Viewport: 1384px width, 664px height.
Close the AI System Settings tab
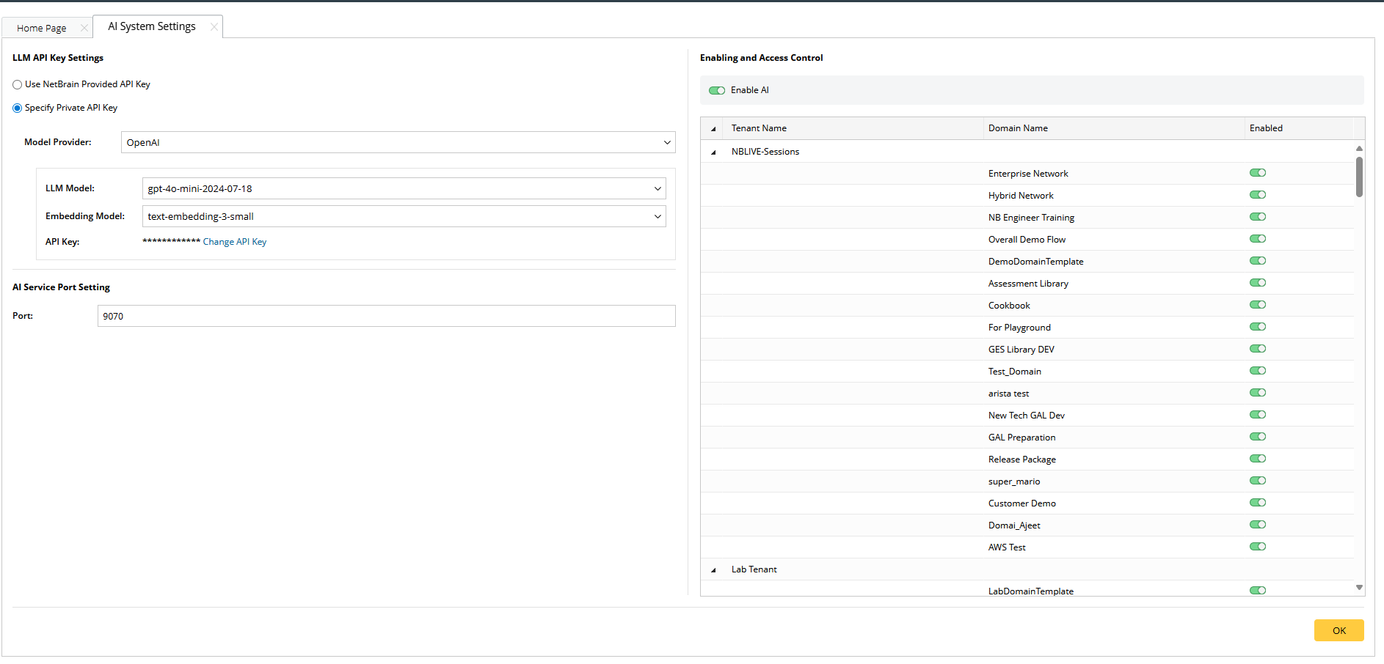[214, 27]
